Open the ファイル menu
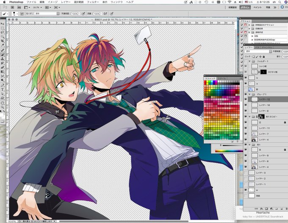This screenshot has height=223, width=288. tap(31, 2)
